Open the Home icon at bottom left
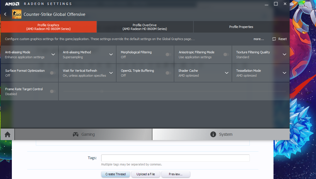 [x=8, y=134]
